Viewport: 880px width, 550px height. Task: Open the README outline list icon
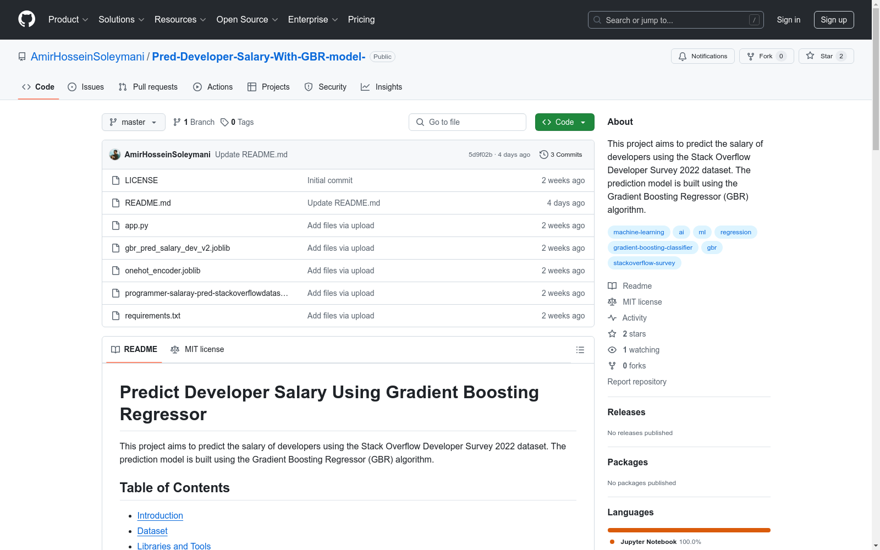click(580, 350)
